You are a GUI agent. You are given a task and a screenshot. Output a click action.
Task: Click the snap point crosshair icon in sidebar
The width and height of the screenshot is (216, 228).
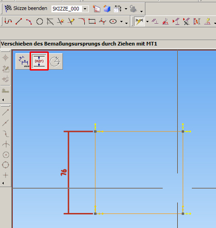(x=5, y=58)
